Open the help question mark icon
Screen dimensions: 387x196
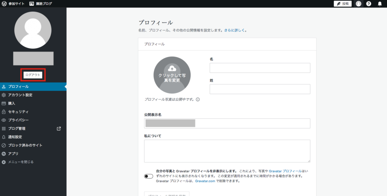pos(369,4)
